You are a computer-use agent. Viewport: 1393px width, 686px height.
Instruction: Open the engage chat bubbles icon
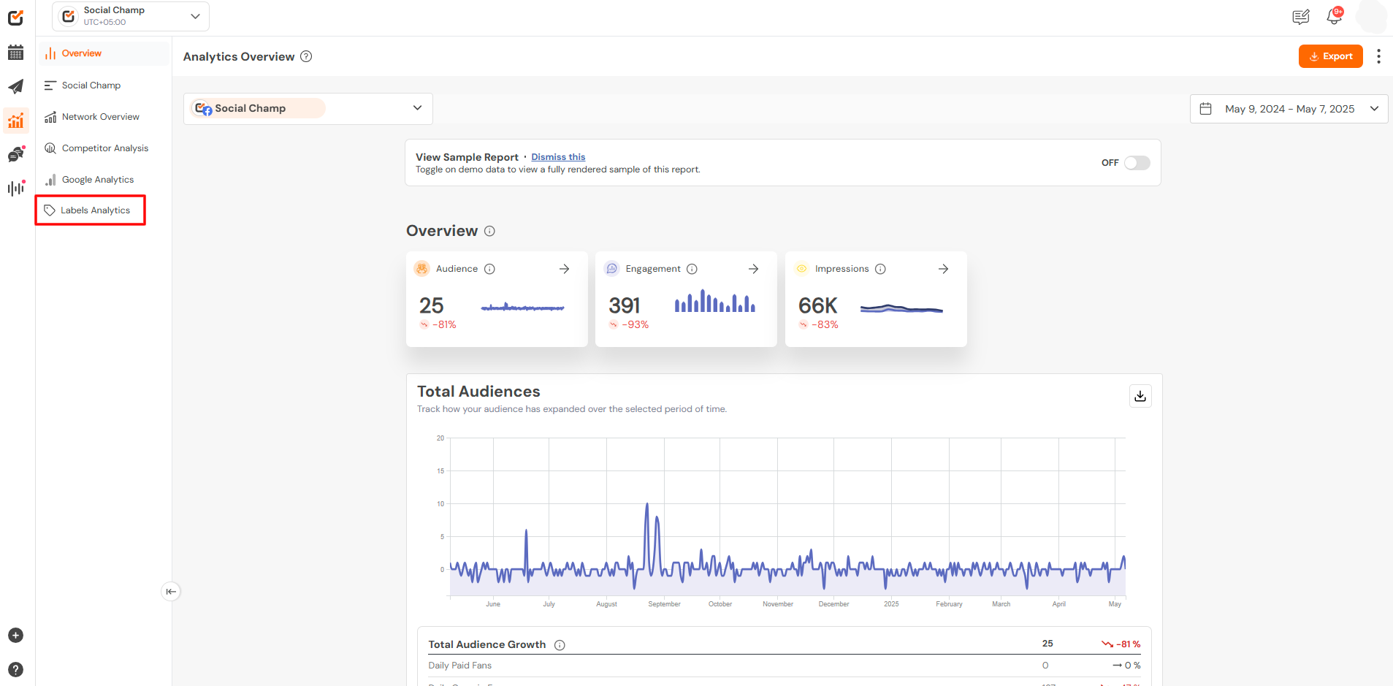(16, 154)
